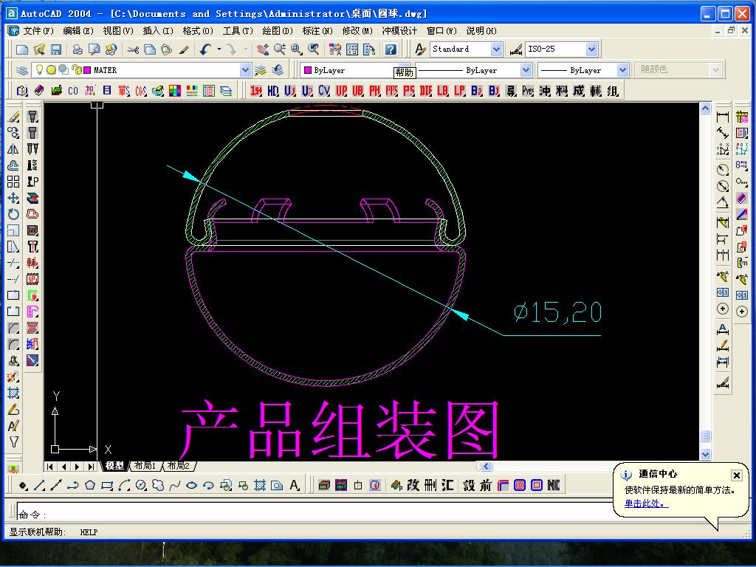
Task: Expand the MATER layer dropdown
Action: point(245,70)
